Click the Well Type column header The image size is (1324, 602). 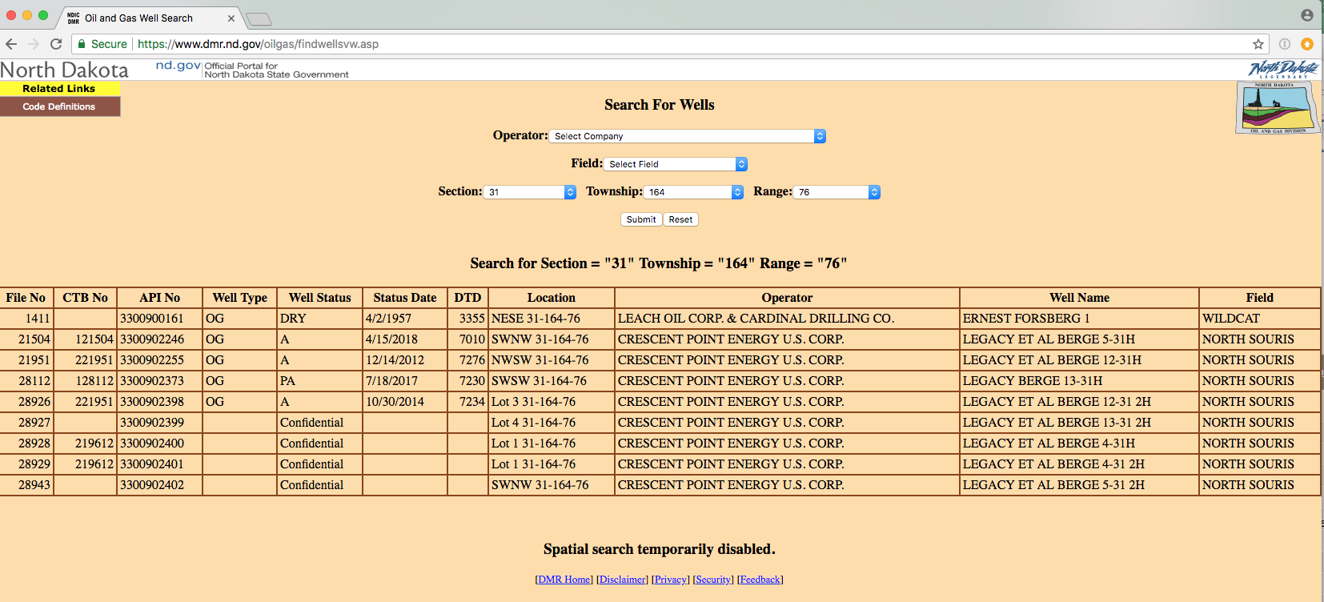[x=240, y=298]
